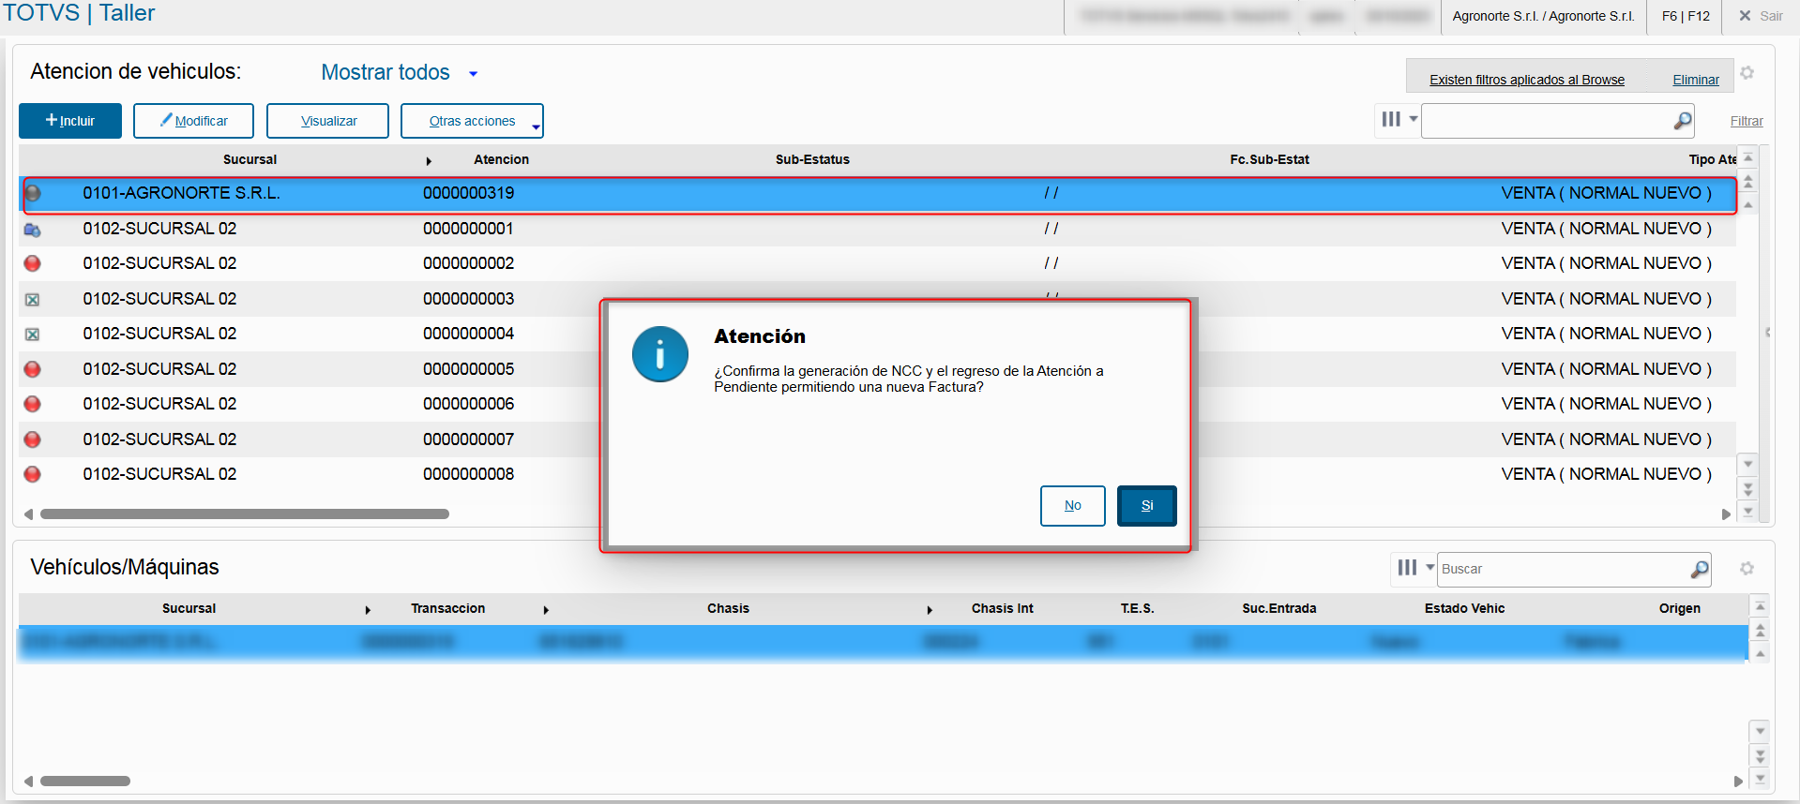
Task: Click the Modificar button
Action: pyautogui.click(x=193, y=121)
